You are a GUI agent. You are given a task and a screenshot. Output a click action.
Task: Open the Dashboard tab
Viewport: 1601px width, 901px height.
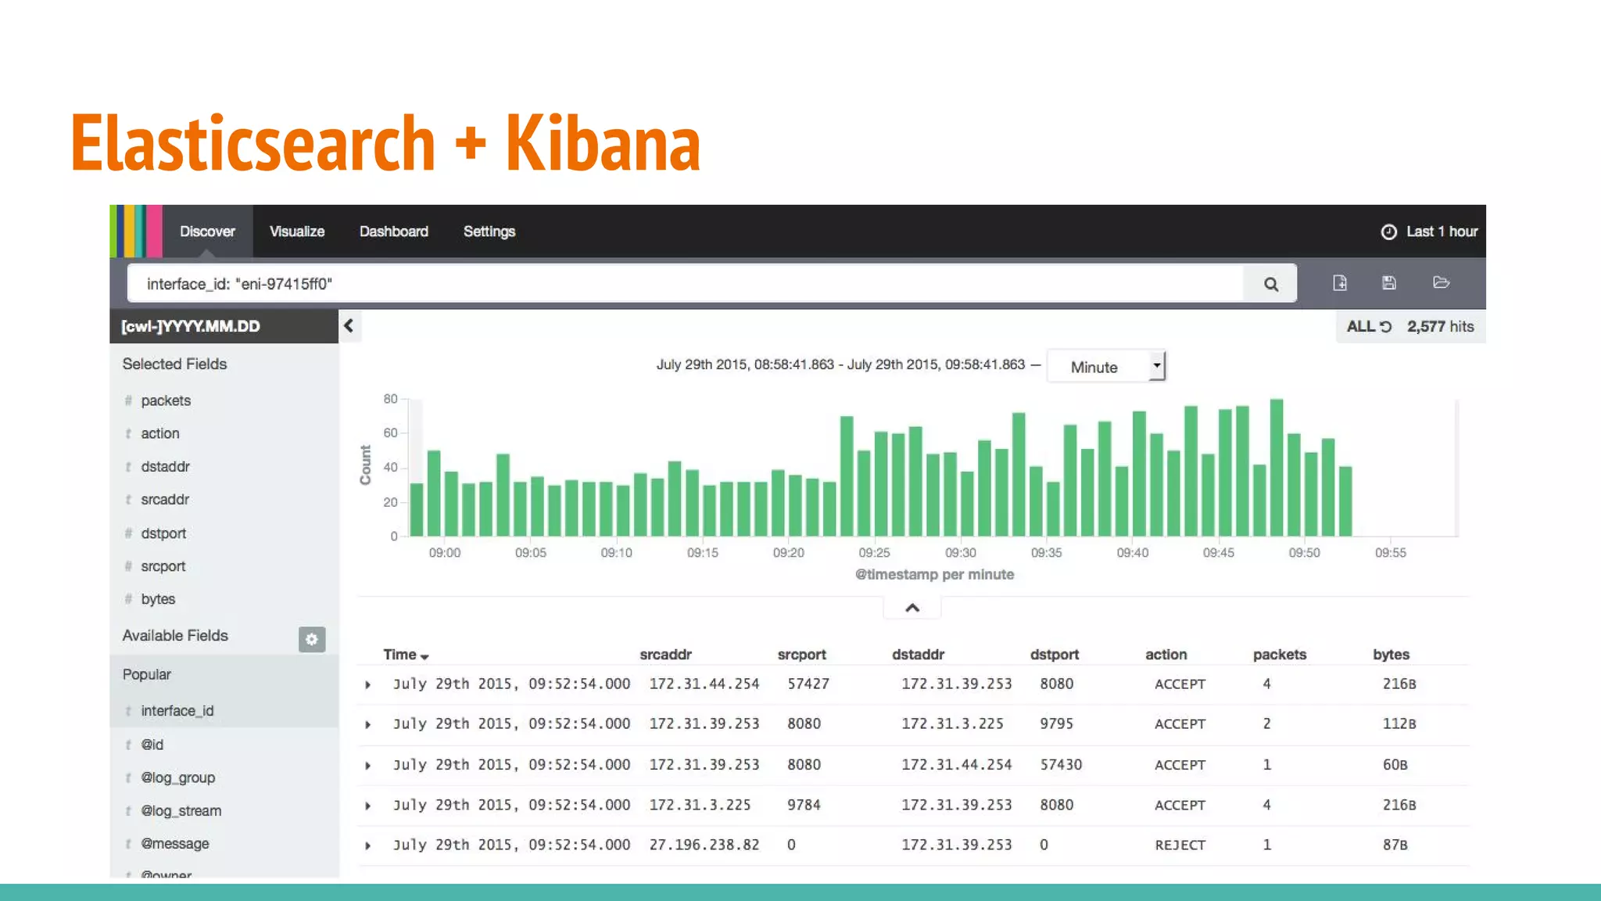point(394,232)
